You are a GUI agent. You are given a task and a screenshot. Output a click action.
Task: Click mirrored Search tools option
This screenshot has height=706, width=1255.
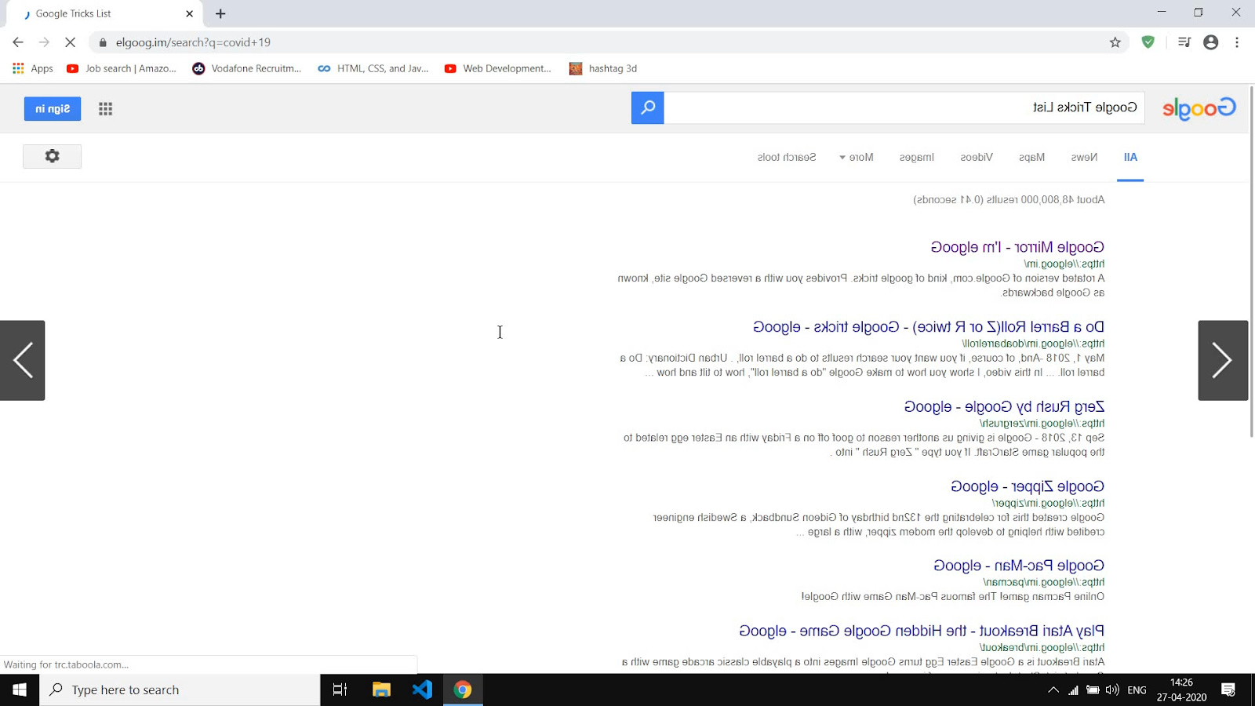(787, 157)
